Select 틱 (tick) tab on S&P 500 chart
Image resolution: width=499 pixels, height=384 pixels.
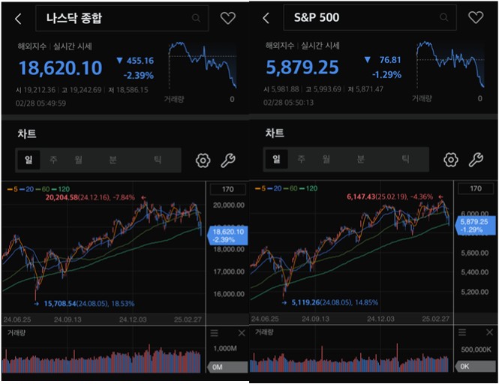point(405,160)
